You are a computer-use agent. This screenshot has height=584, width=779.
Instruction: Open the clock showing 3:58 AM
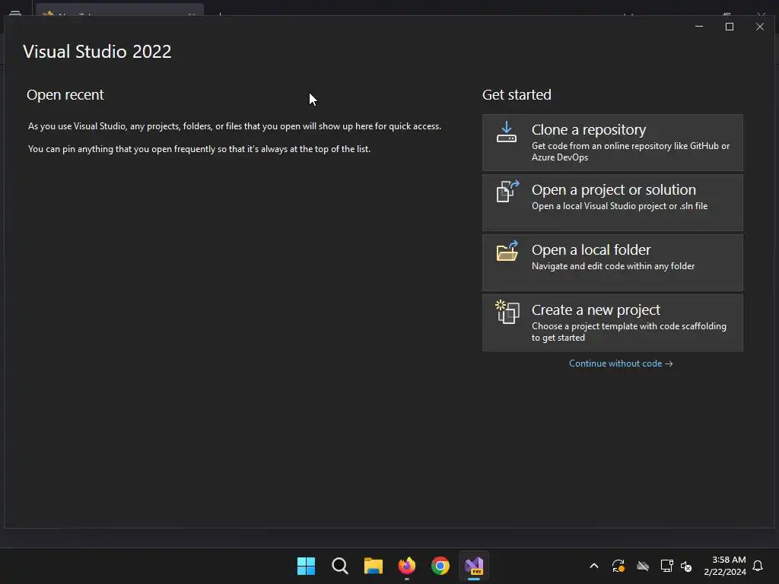pos(729,560)
